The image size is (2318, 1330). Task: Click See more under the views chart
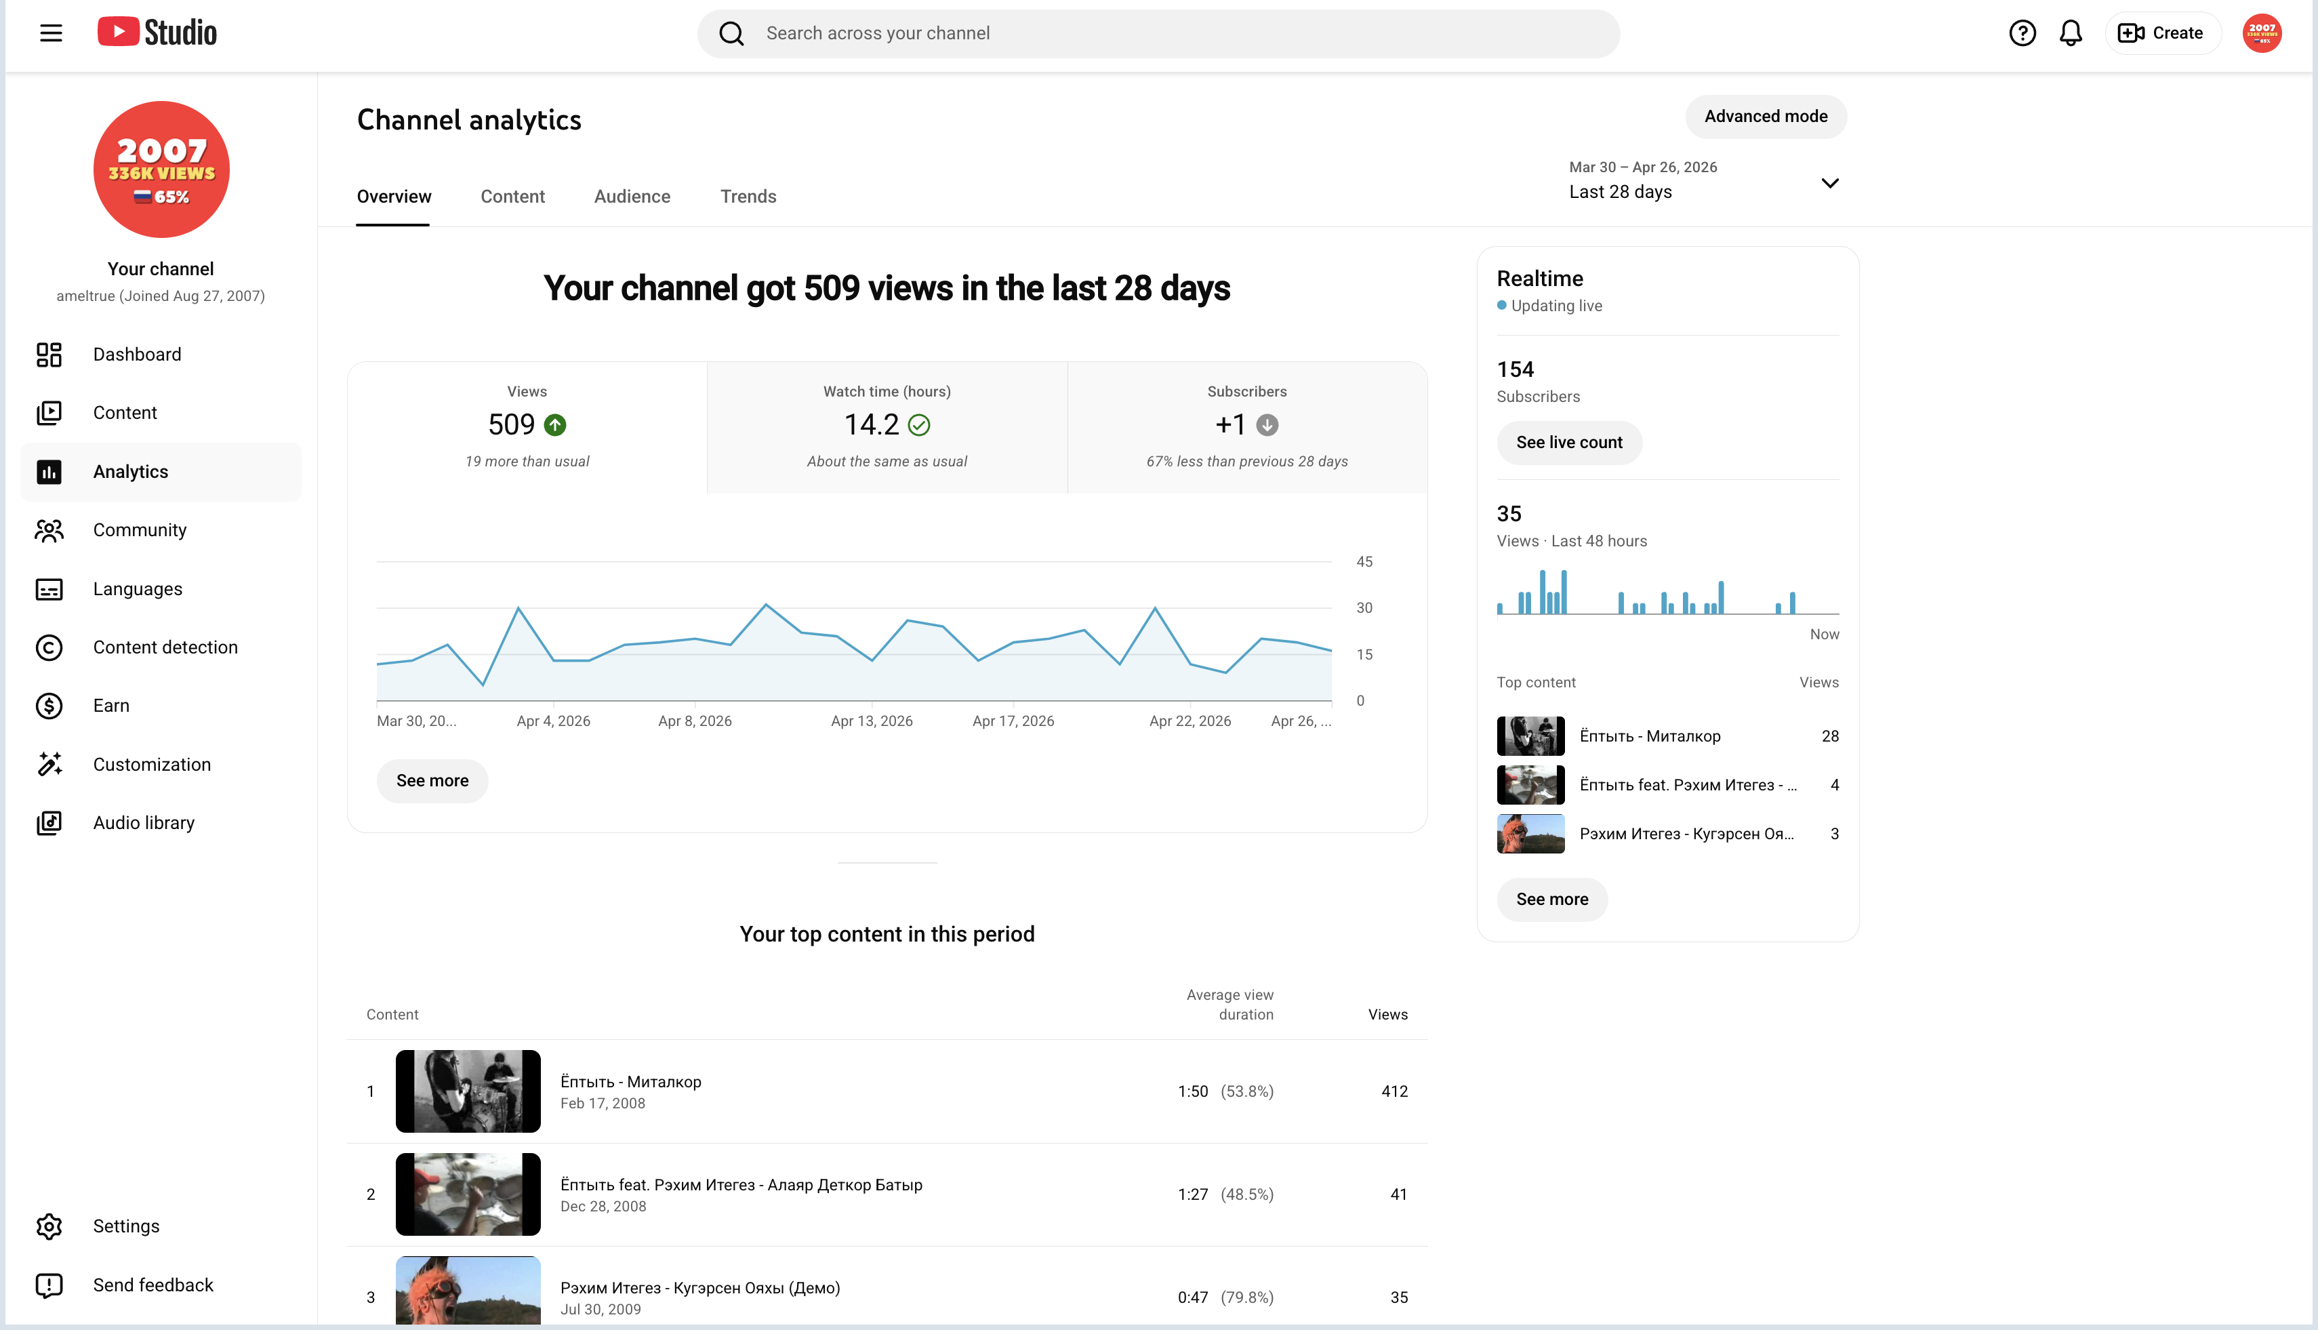(x=432, y=781)
